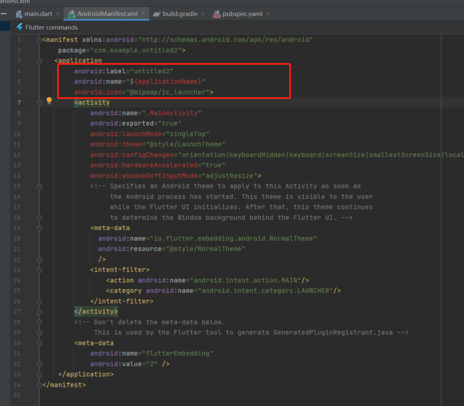Collapse the intent-filter fold on line 23
The width and height of the screenshot is (464, 406).
click(x=40, y=270)
